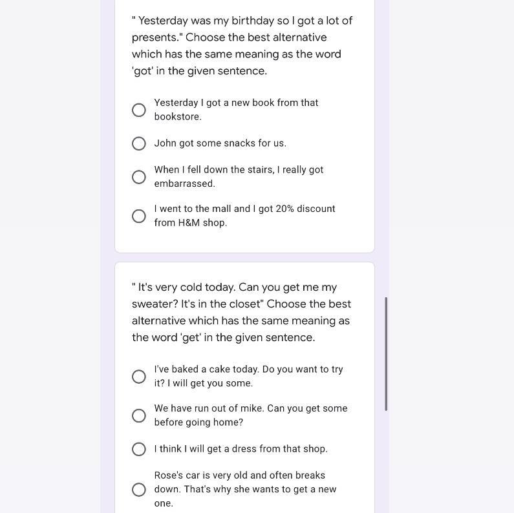Click option text 'John got some snacks for us.'
514x513 pixels.
tap(220, 143)
